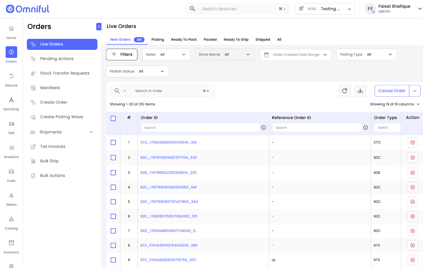
Task: Open order STO_1766035825910331940_166 link
Action: click(x=168, y=142)
